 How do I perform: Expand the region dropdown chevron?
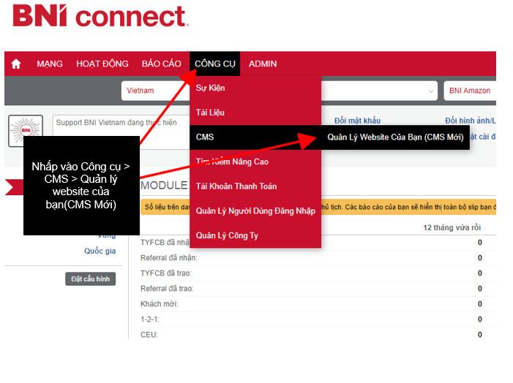pos(431,91)
